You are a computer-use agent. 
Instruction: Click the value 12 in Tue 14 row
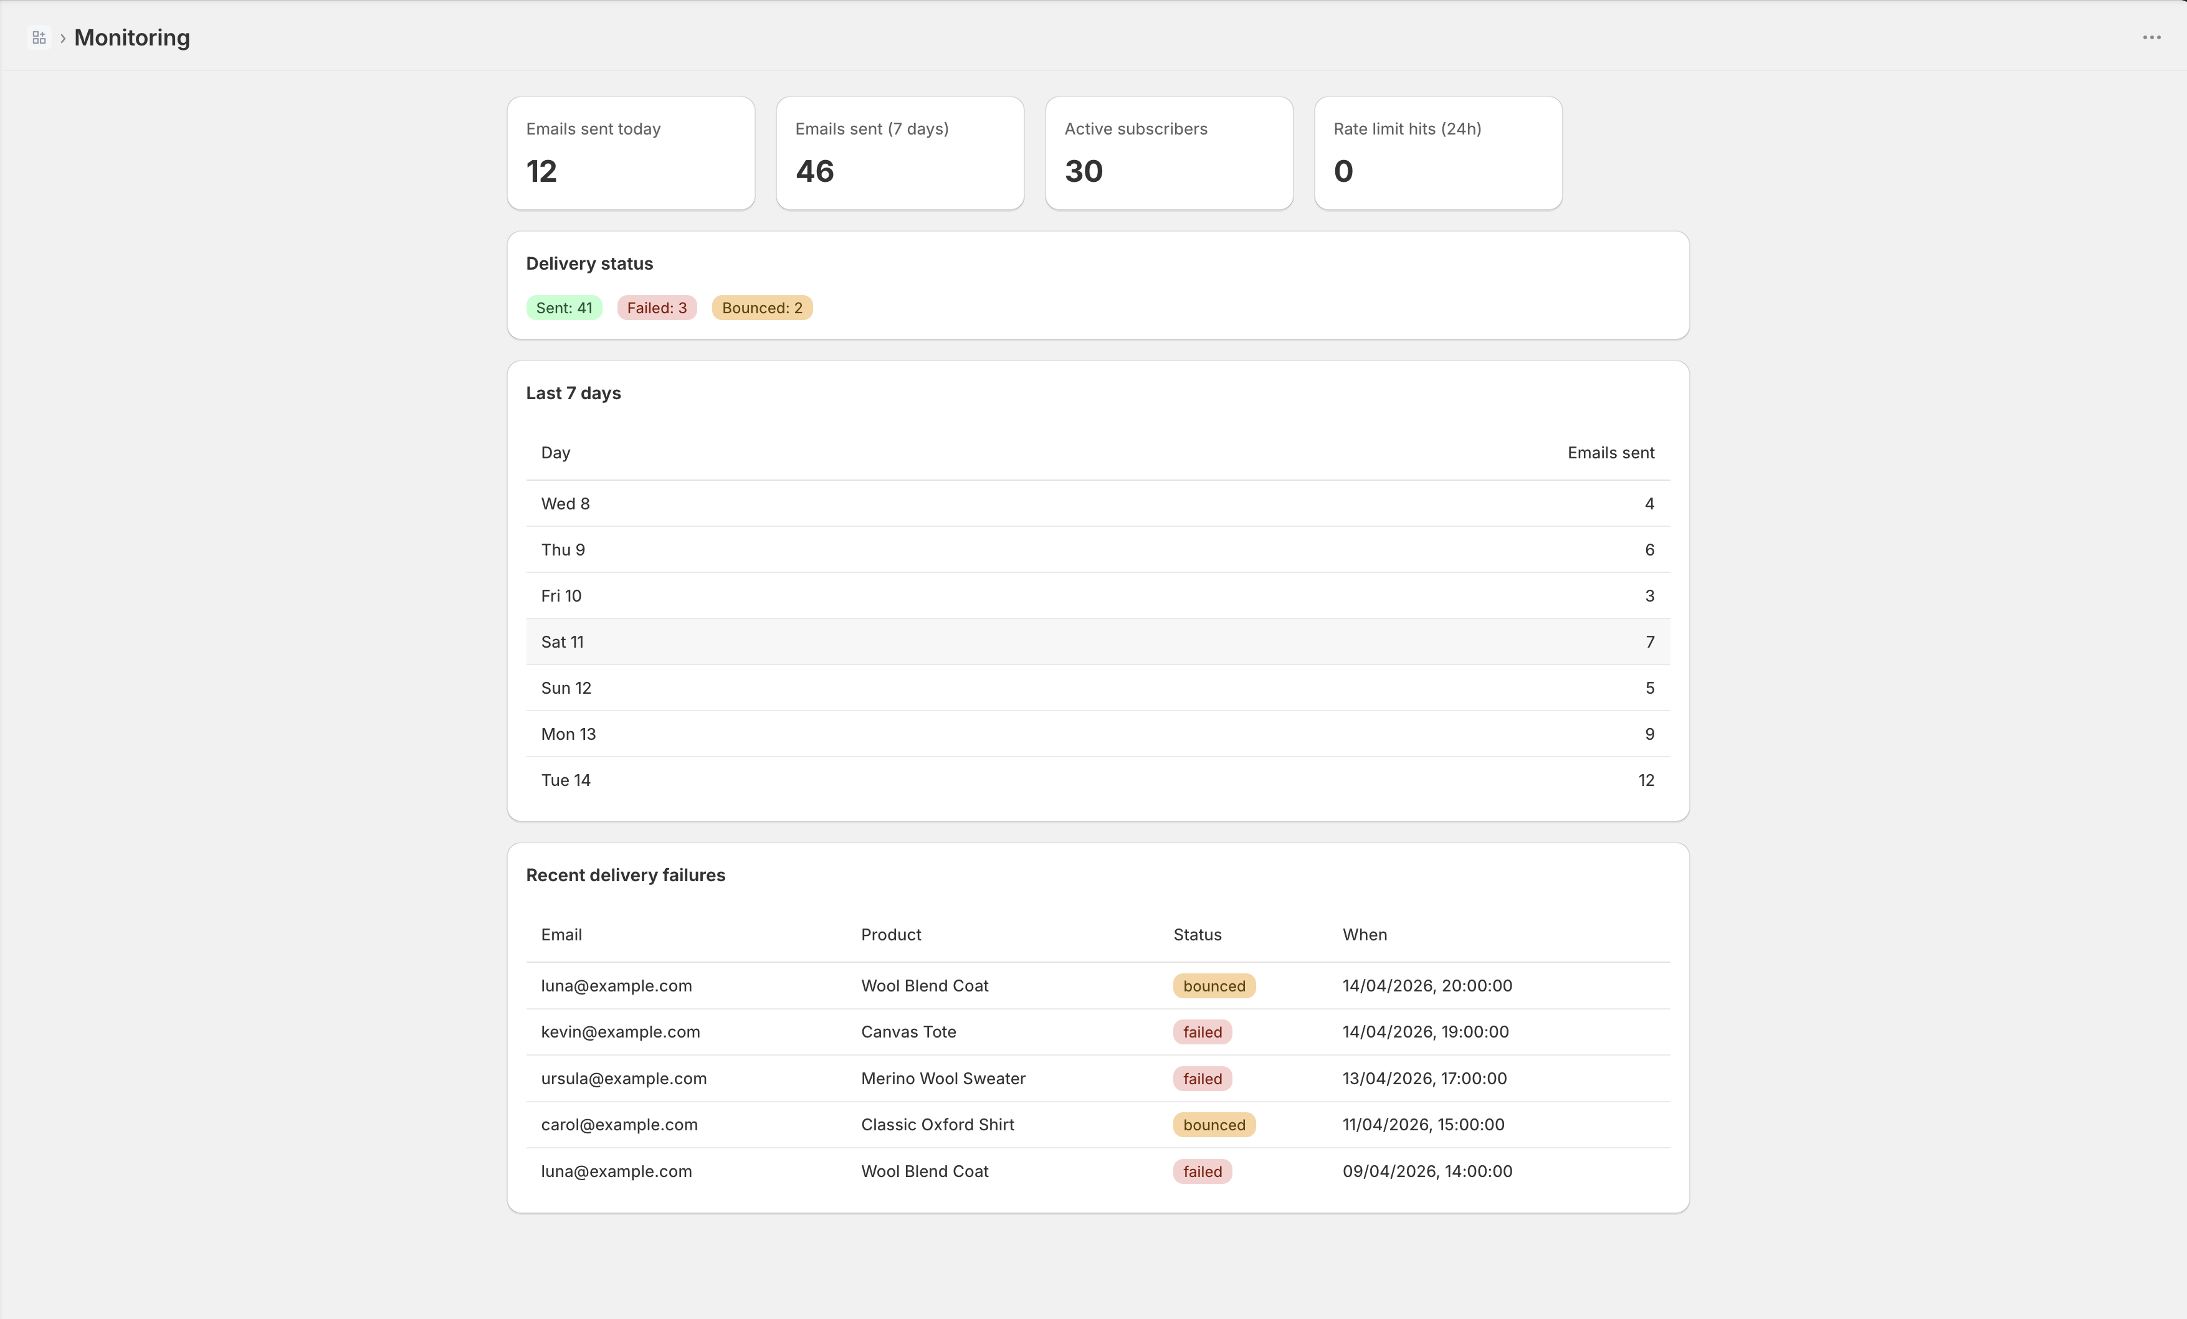click(x=1646, y=780)
